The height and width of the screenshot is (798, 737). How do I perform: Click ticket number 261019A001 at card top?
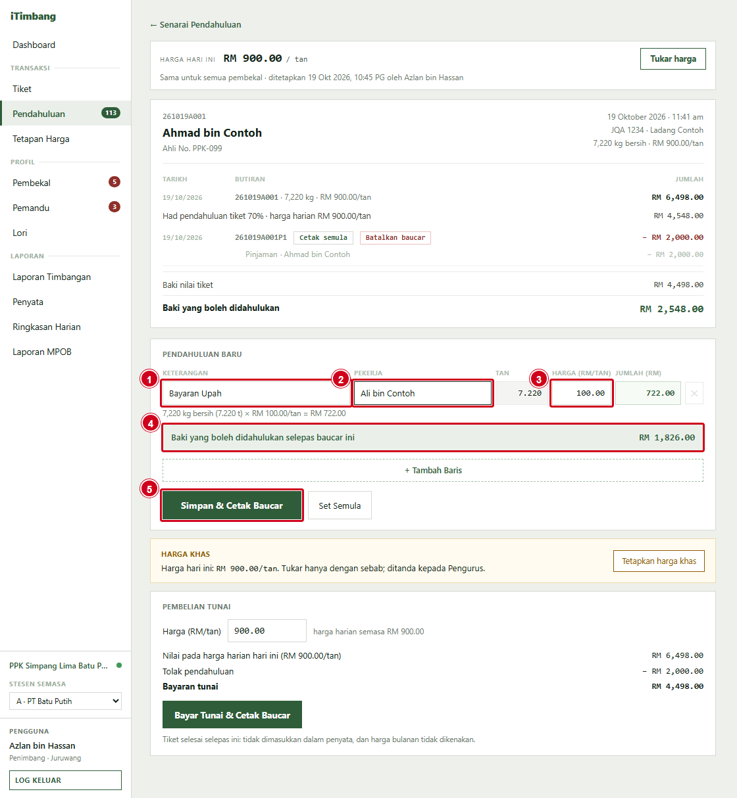[184, 116]
